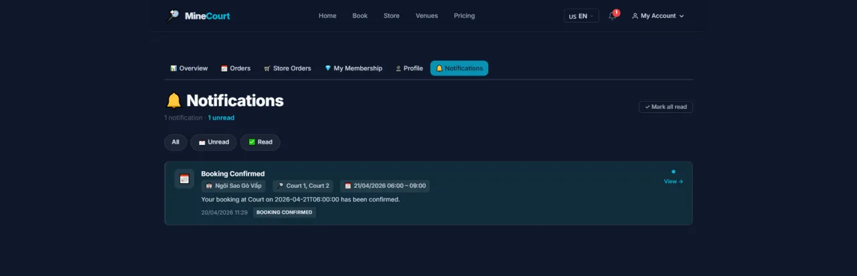Click the MineCourt brand name
The image size is (857, 276).
pos(207,15)
